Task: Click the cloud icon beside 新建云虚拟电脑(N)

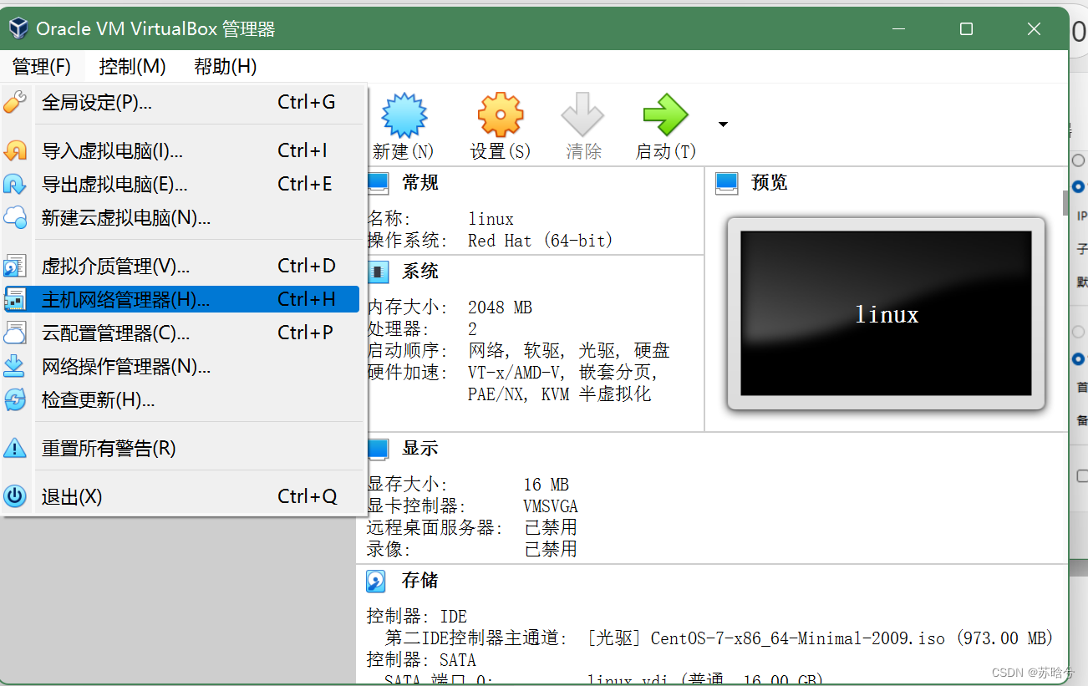Action: 15,217
